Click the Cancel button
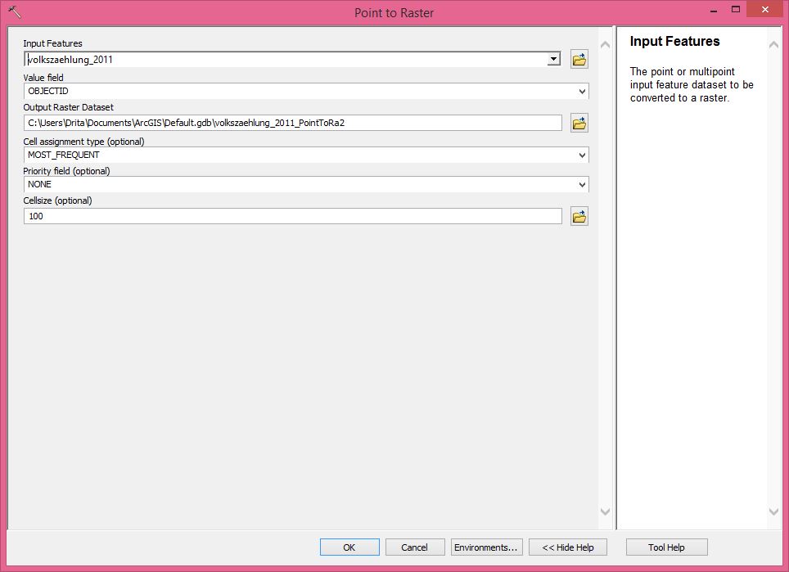The width and height of the screenshot is (789, 572). (x=414, y=547)
